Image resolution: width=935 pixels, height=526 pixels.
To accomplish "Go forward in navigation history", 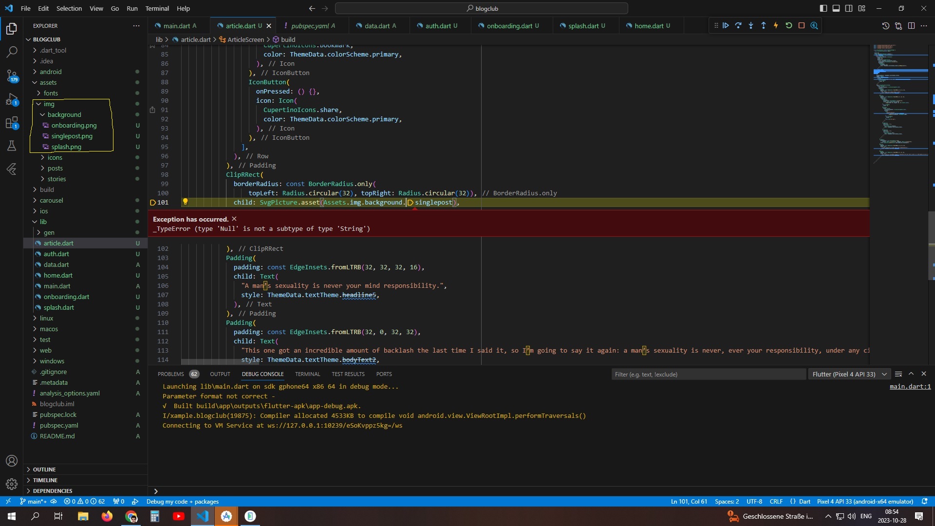I will point(325,8).
